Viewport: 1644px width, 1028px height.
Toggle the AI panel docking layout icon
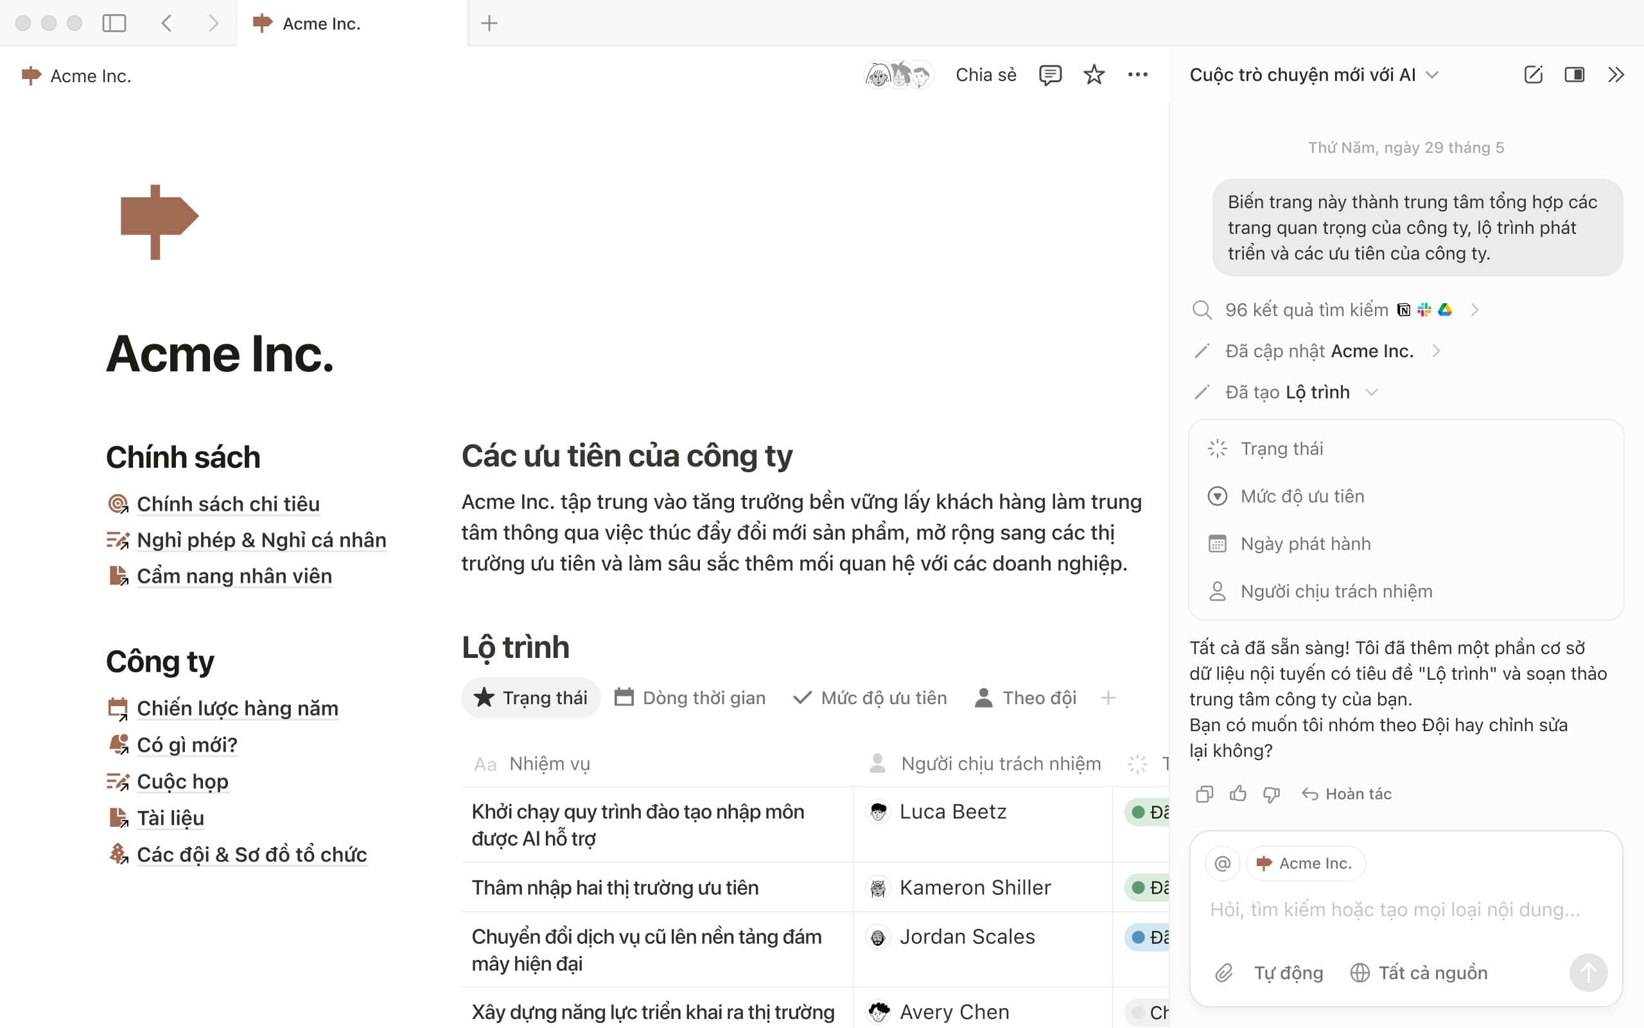(x=1574, y=75)
